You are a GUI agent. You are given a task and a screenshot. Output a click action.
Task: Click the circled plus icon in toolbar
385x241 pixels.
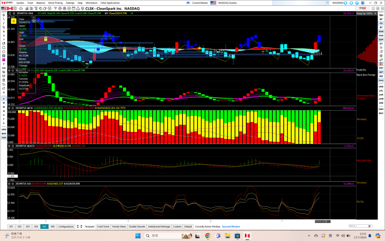click(x=69, y=8)
